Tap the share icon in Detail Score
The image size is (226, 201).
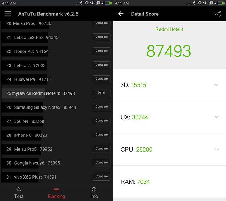coord(218,14)
